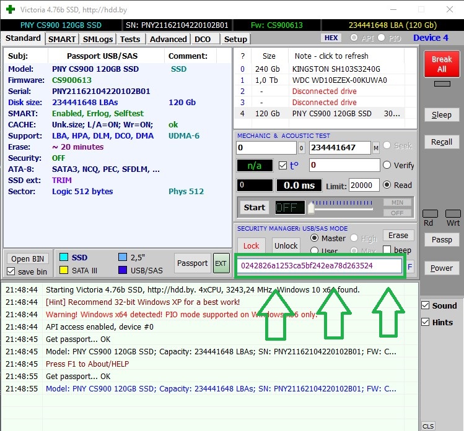Screen dimensions: 464x431
Task: Toggle the HEX mode button
Action: 331,38
